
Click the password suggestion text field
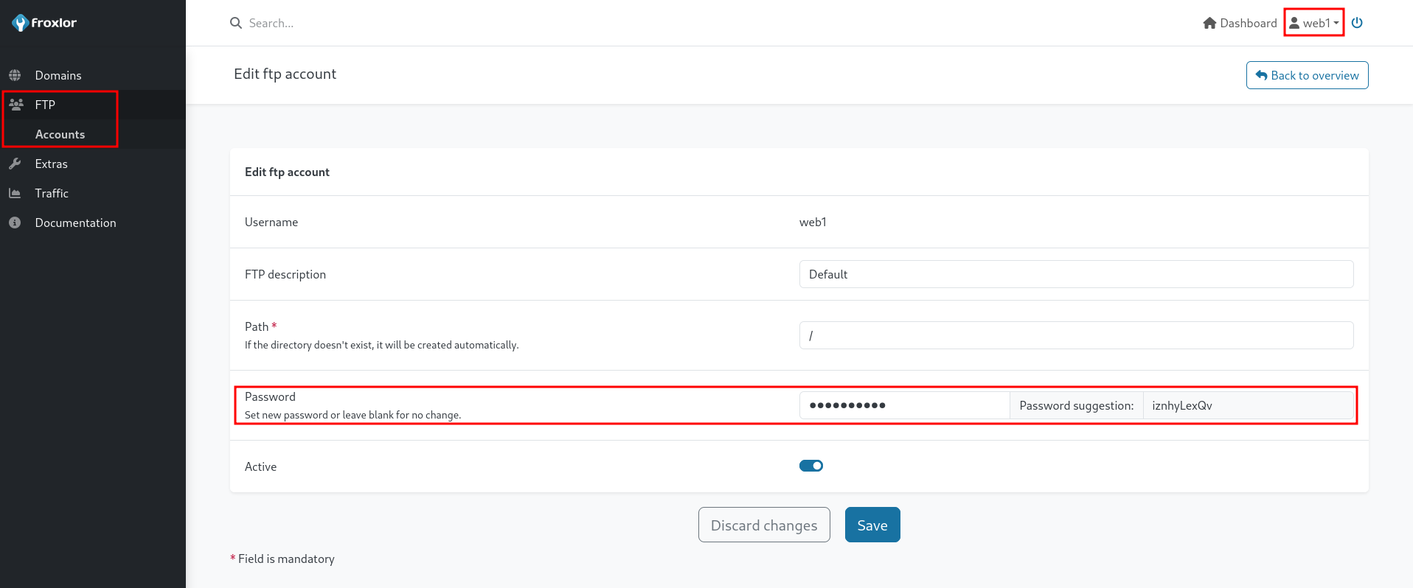tap(1247, 405)
